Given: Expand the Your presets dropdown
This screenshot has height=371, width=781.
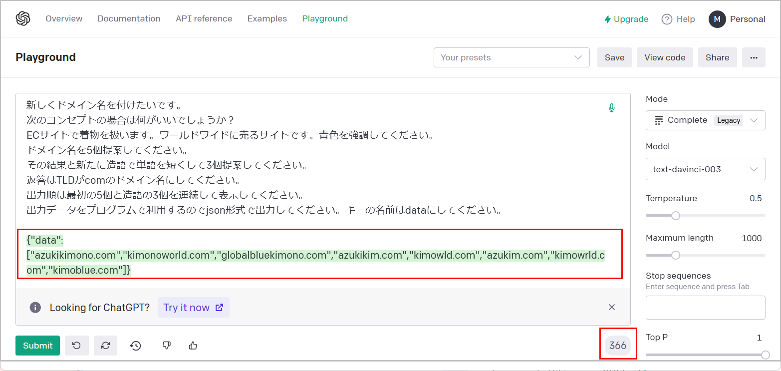Looking at the screenshot, I should (512, 57).
